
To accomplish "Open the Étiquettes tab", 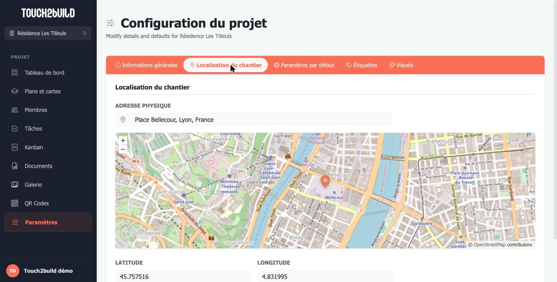I will (x=362, y=65).
